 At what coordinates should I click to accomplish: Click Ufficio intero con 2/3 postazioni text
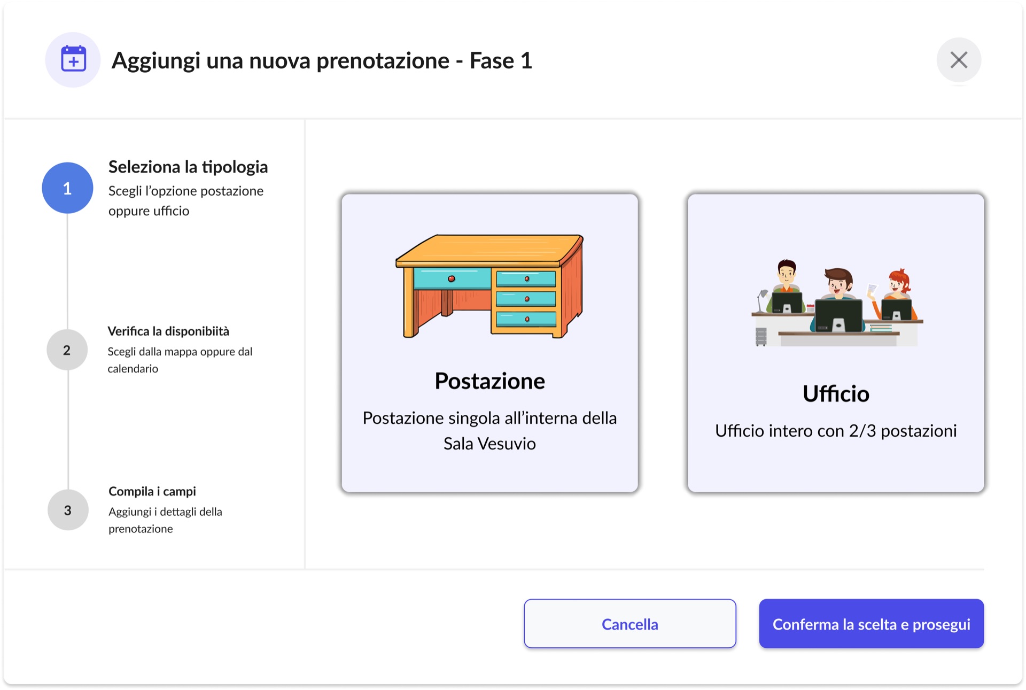[x=836, y=431]
